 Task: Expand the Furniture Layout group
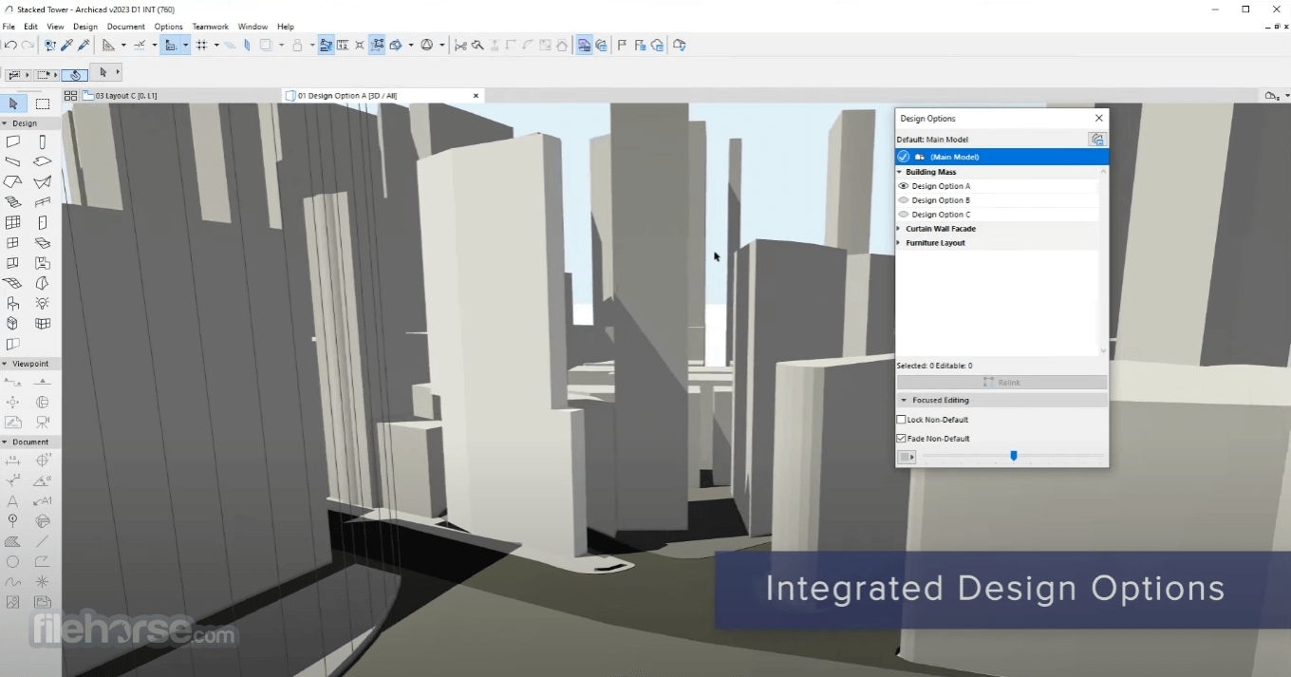tap(899, 243)
